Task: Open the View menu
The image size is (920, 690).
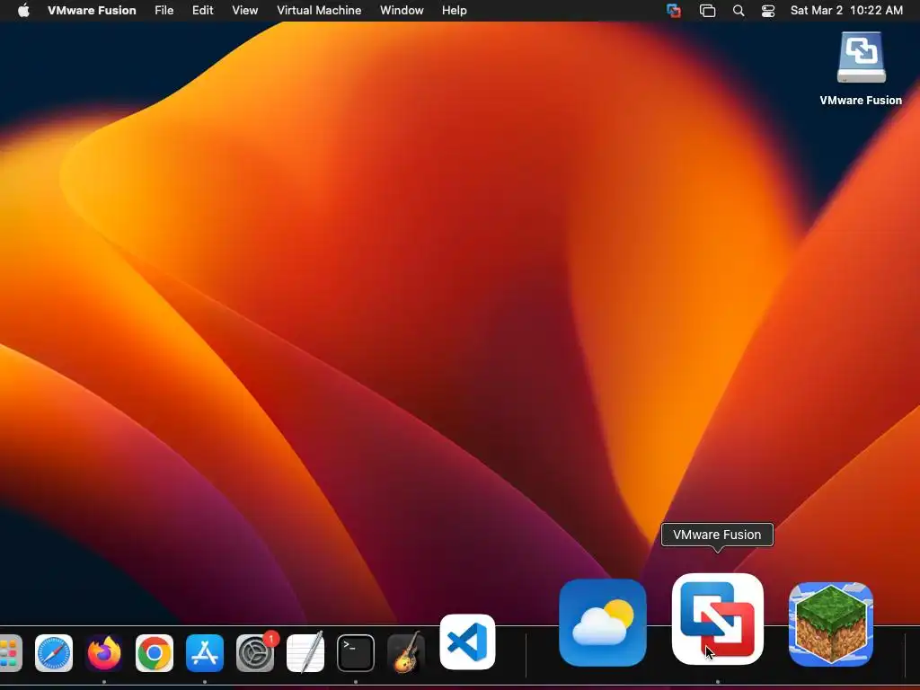Action: 244,11
